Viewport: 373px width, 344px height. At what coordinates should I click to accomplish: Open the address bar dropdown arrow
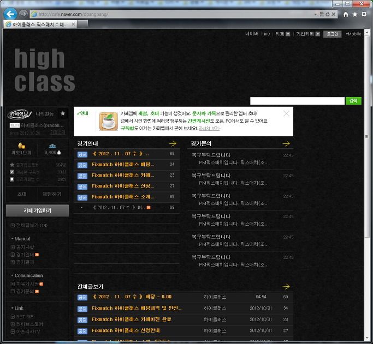(316, 14)
